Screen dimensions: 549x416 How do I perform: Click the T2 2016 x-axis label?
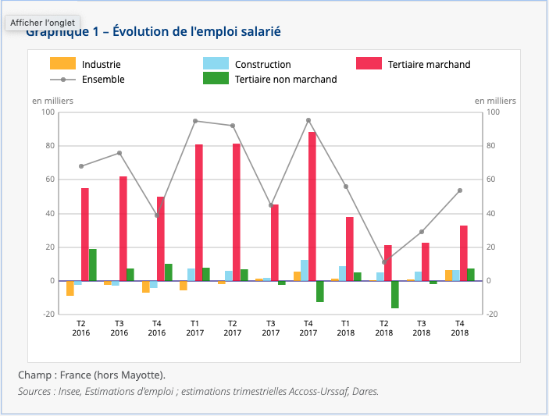[x=81, y=328]
